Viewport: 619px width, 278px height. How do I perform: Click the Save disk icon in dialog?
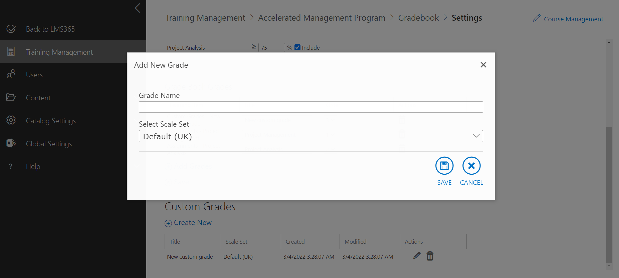(x=444, y=166)
